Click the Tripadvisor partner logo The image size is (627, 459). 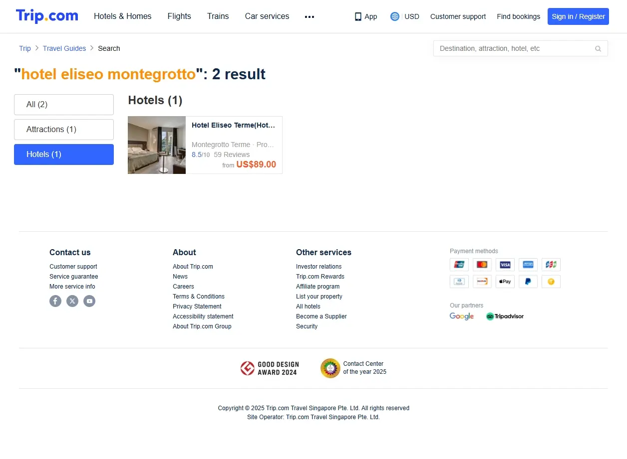505,316
